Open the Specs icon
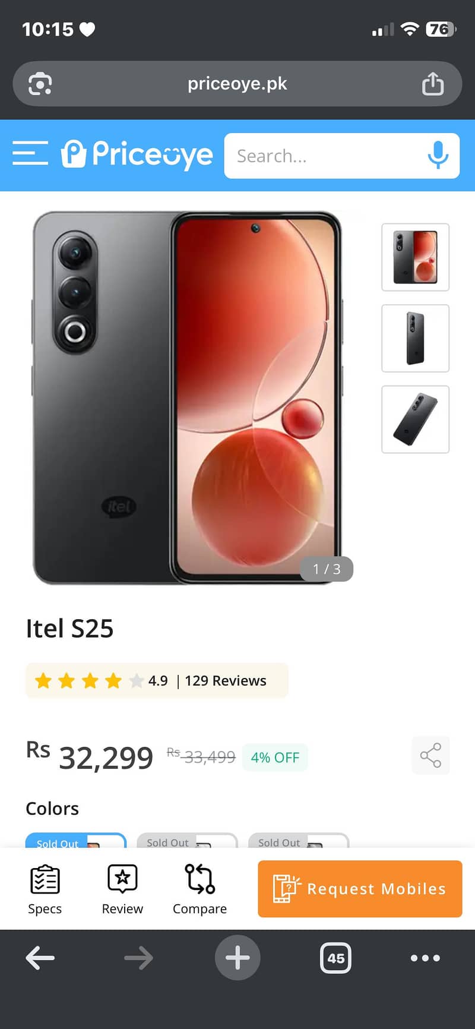This screenshot has height=1029, width=475. (x=45, y=889)
